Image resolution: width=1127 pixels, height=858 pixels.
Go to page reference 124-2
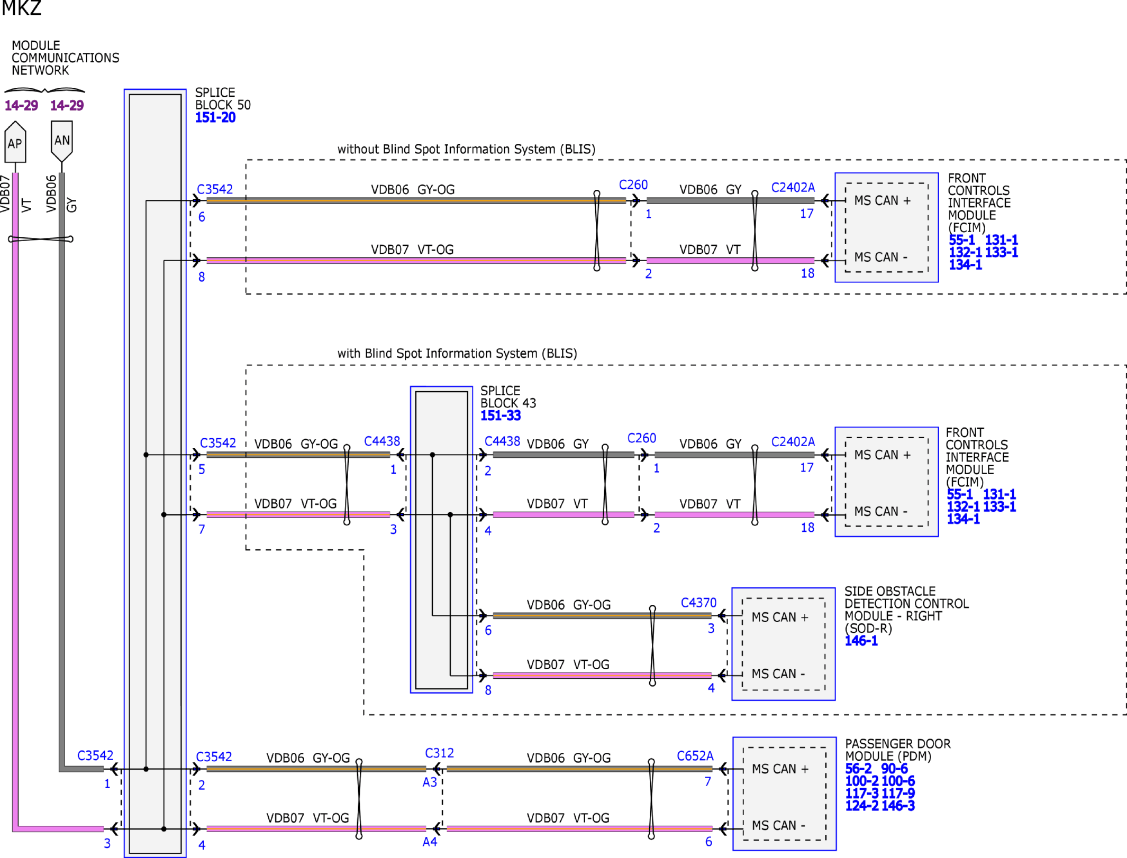[862, 806]
